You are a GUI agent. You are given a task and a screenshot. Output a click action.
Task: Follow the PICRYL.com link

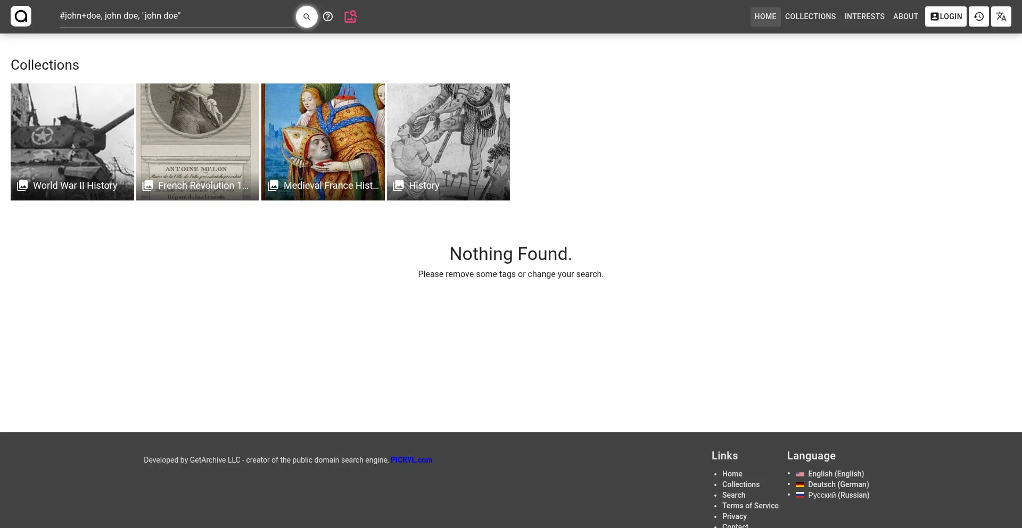pyautogui.click(x=411, y=460)
